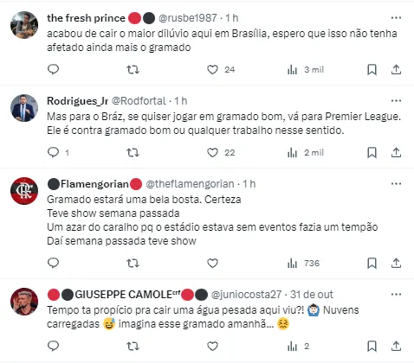Open more options for @theflamengorian tweet

(396, 184)
